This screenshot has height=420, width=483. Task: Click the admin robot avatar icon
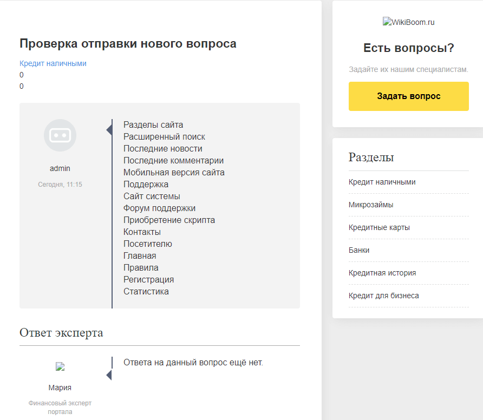pos(60,135)
